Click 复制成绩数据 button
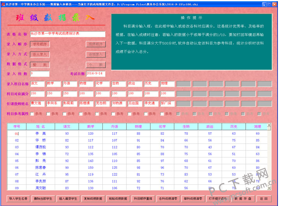 point(93,199)
